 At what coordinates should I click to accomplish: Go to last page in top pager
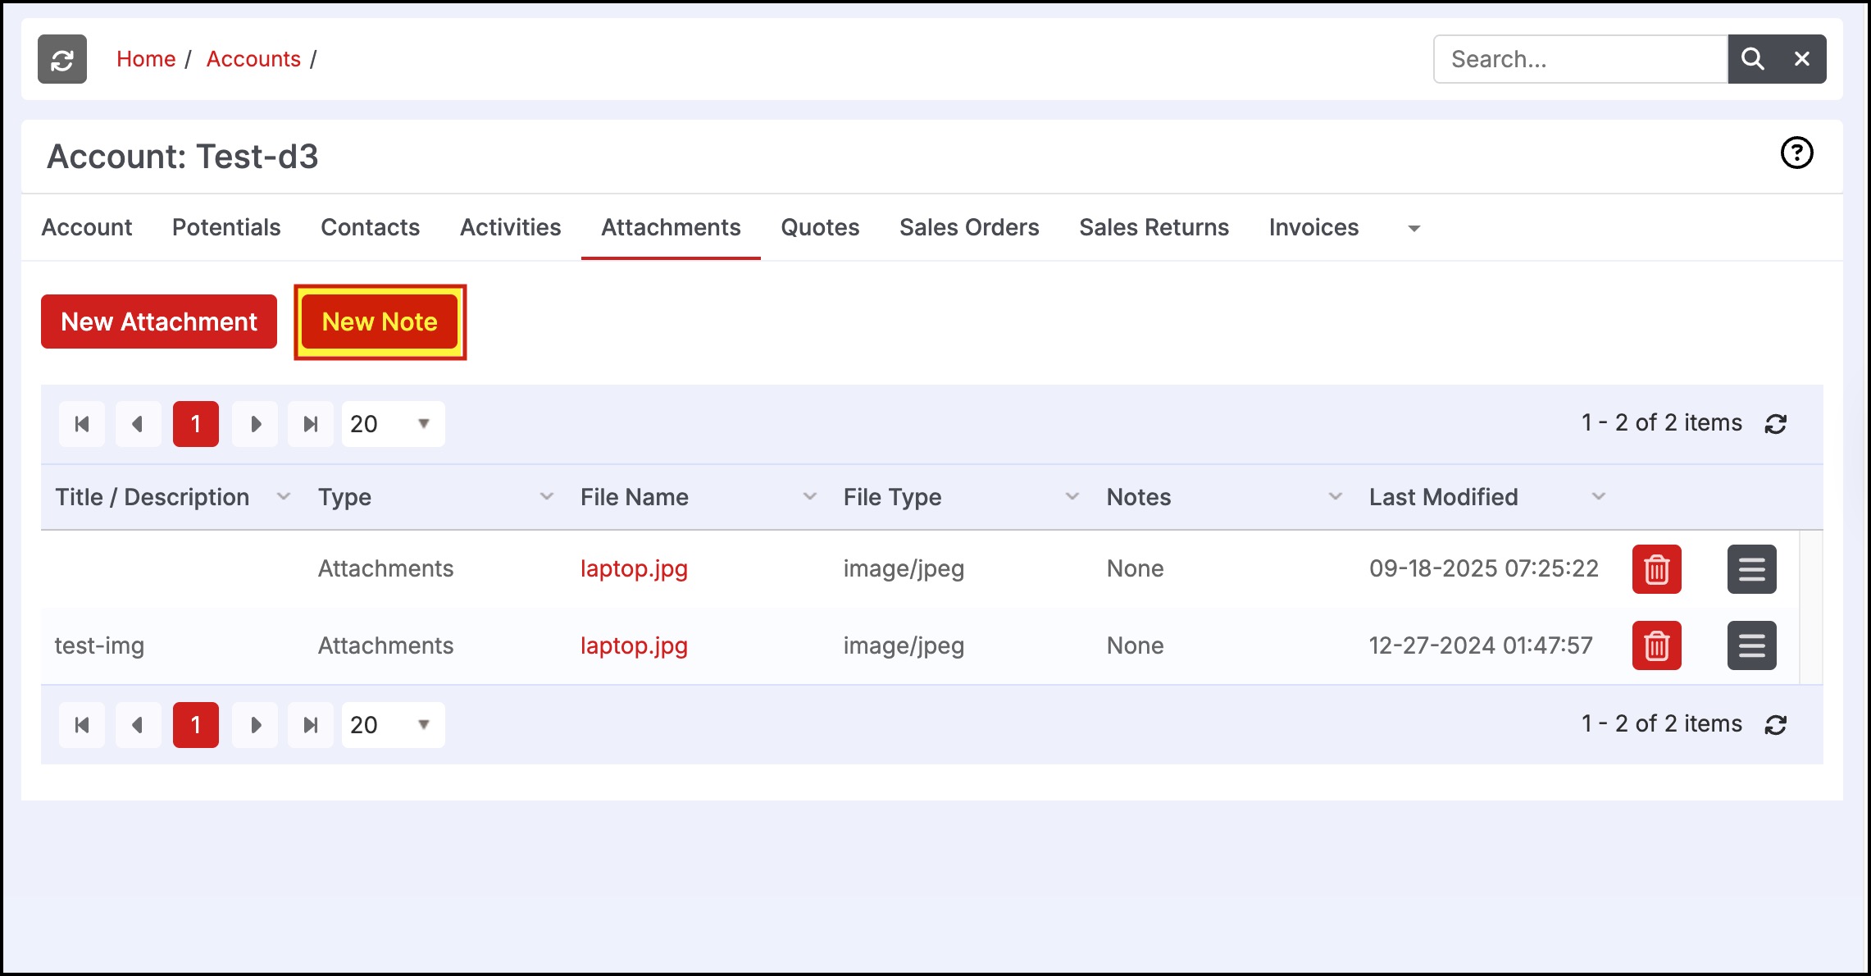point(311,424)
